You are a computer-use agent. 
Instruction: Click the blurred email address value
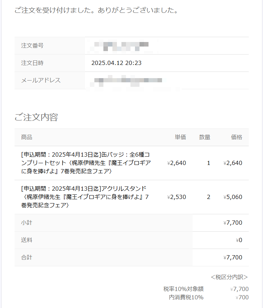click(x=128, y=81)
